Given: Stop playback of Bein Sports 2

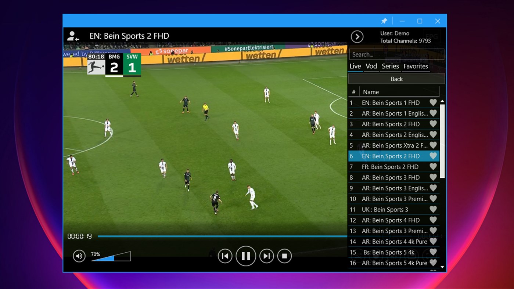Looking at the screenshot, I should [284, 256].
